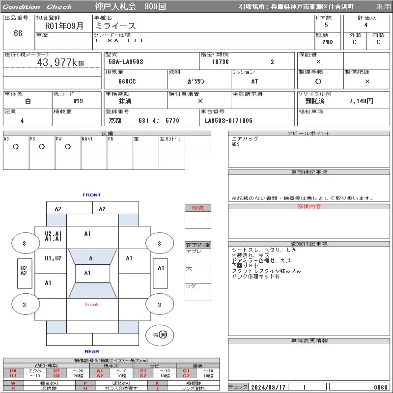Click the FRONT label above car diagram
Screen dimensions: 393x393
pos(91,195)
